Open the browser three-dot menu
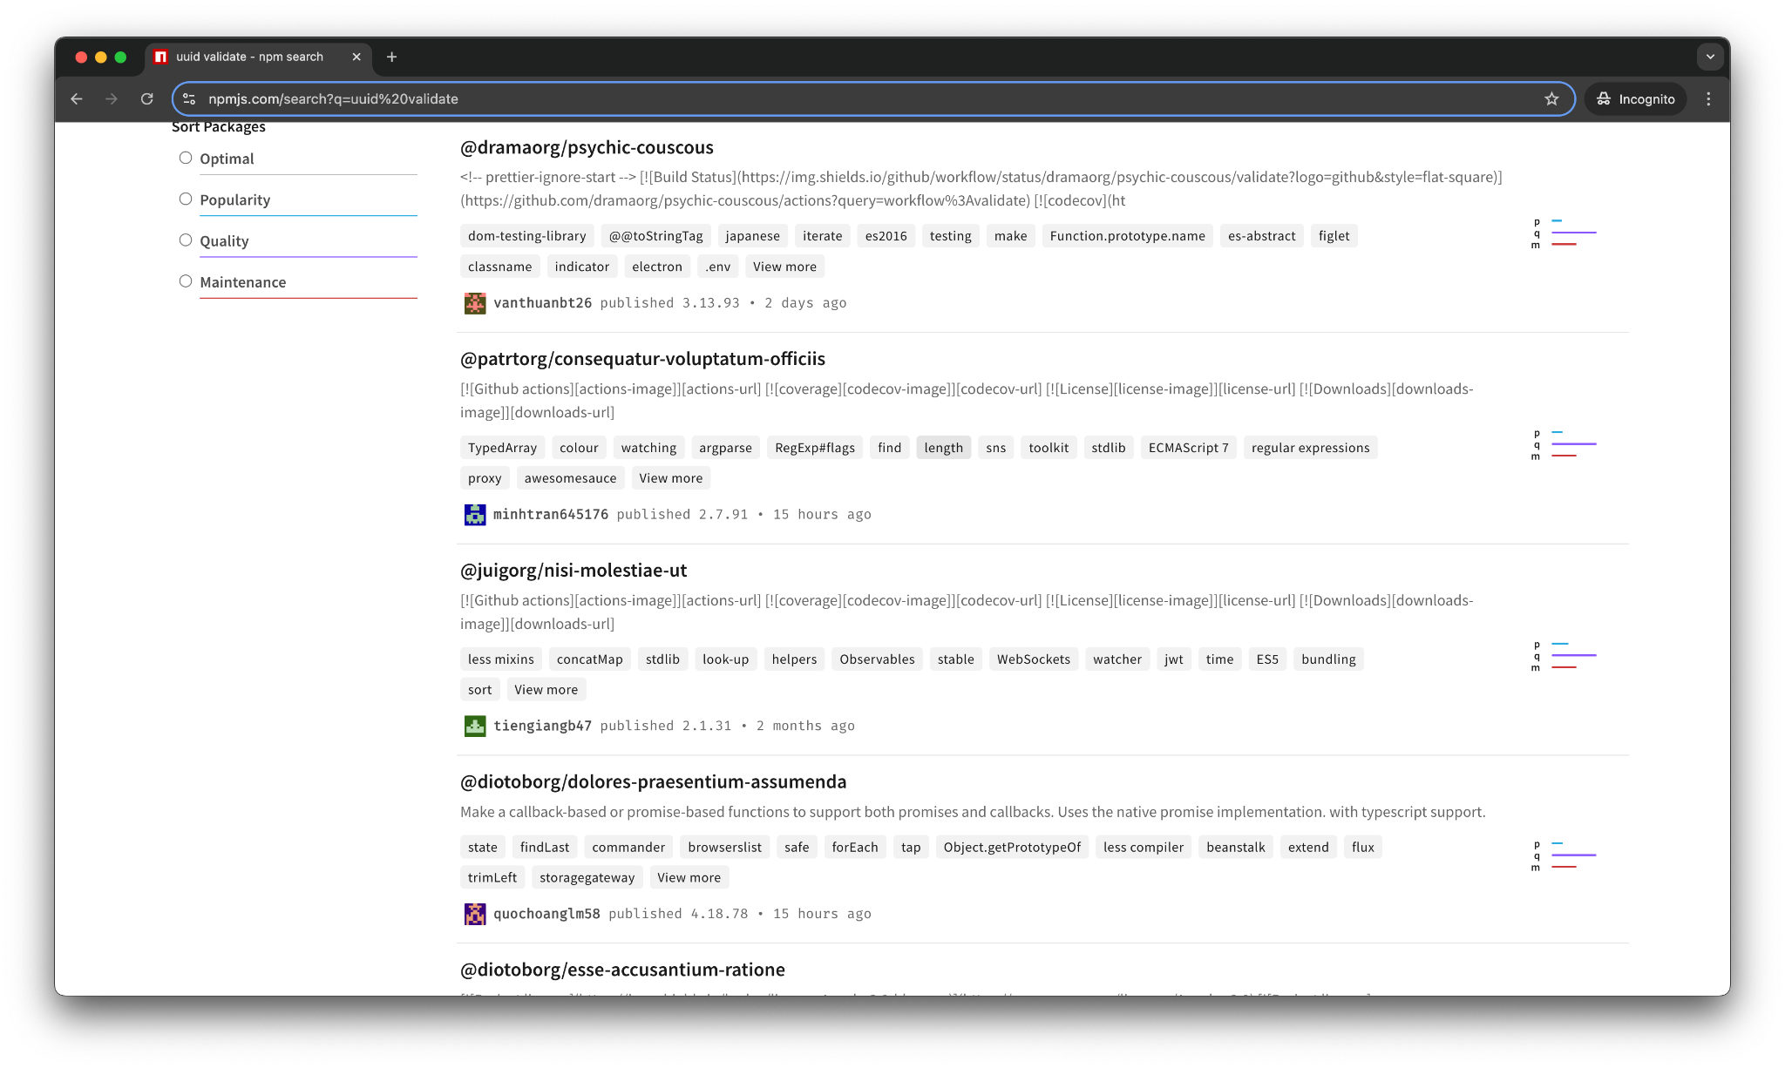This screenshot has height=1068, width=1785. [1708, 98]
